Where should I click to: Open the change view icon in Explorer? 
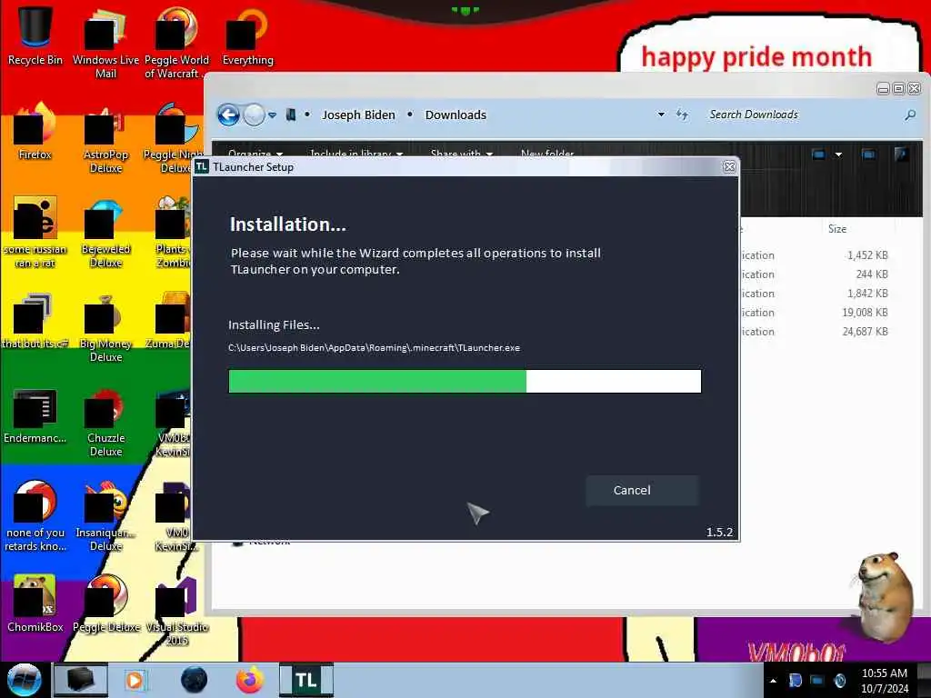(x=818, y=155)
